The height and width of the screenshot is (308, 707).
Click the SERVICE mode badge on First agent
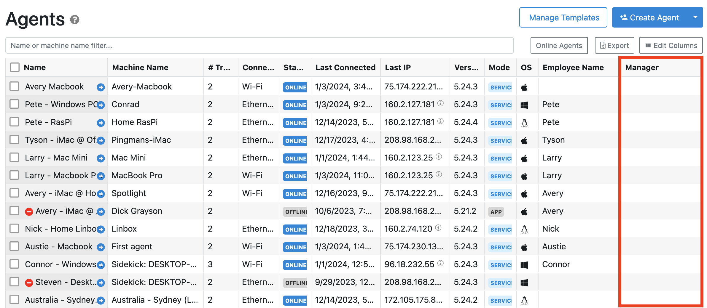[500, 247]
